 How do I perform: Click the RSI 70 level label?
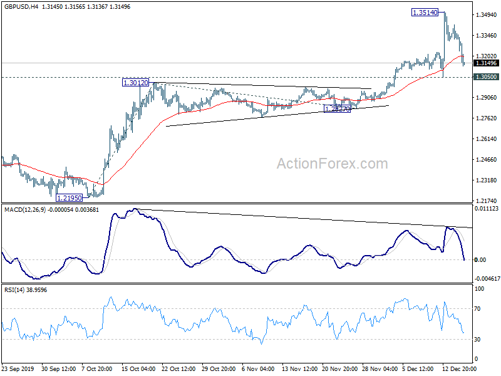click(x=477, y=309)
